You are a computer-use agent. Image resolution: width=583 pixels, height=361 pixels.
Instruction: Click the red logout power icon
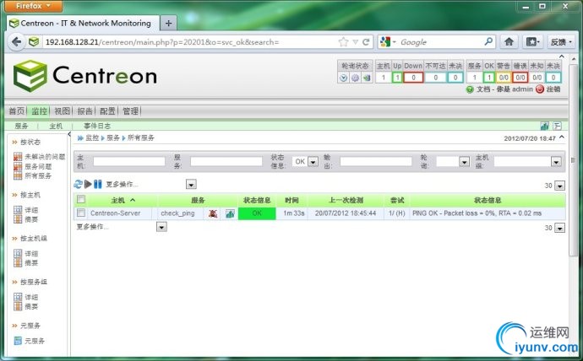coord(540,89)
